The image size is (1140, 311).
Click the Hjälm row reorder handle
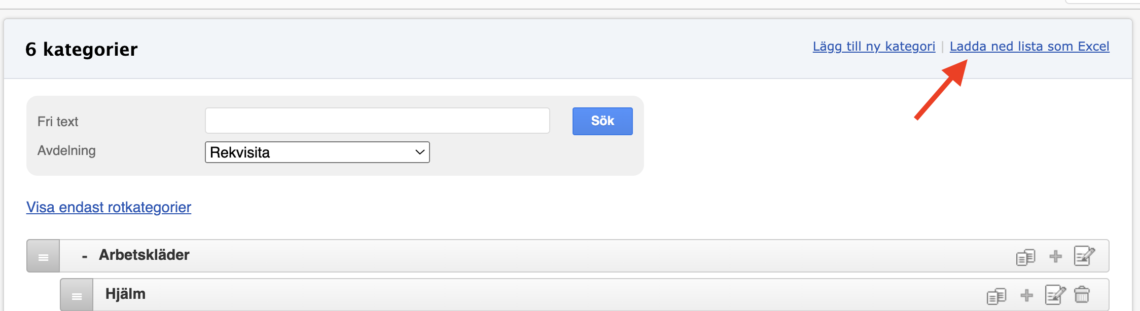tap(77, 295)
